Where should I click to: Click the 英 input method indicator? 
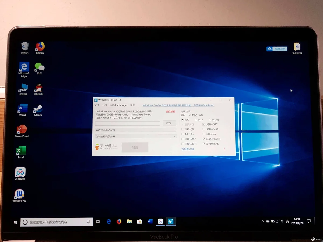287,221
